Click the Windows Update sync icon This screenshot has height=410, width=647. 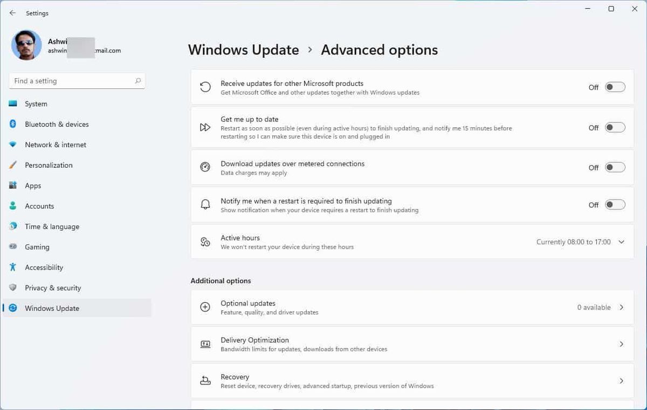tap(13, 309)
